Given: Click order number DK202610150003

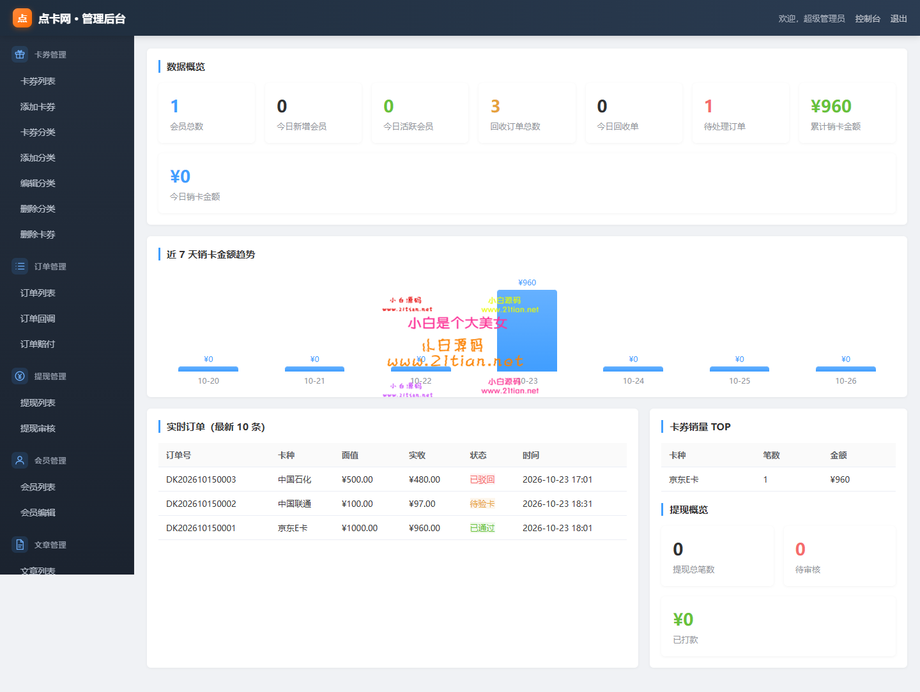Looking at the screenshot, I should point(201,479).
